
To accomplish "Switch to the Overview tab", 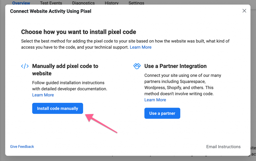I will click(21, 3).
